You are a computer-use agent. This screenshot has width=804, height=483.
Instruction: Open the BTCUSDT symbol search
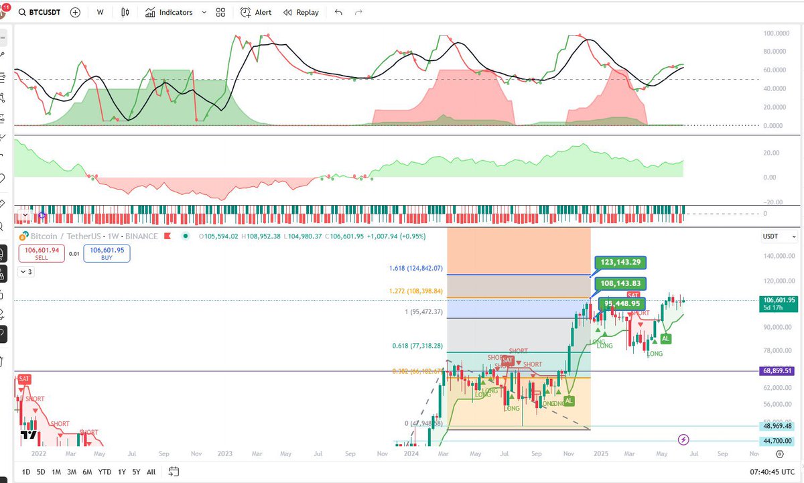coord(40,12)
